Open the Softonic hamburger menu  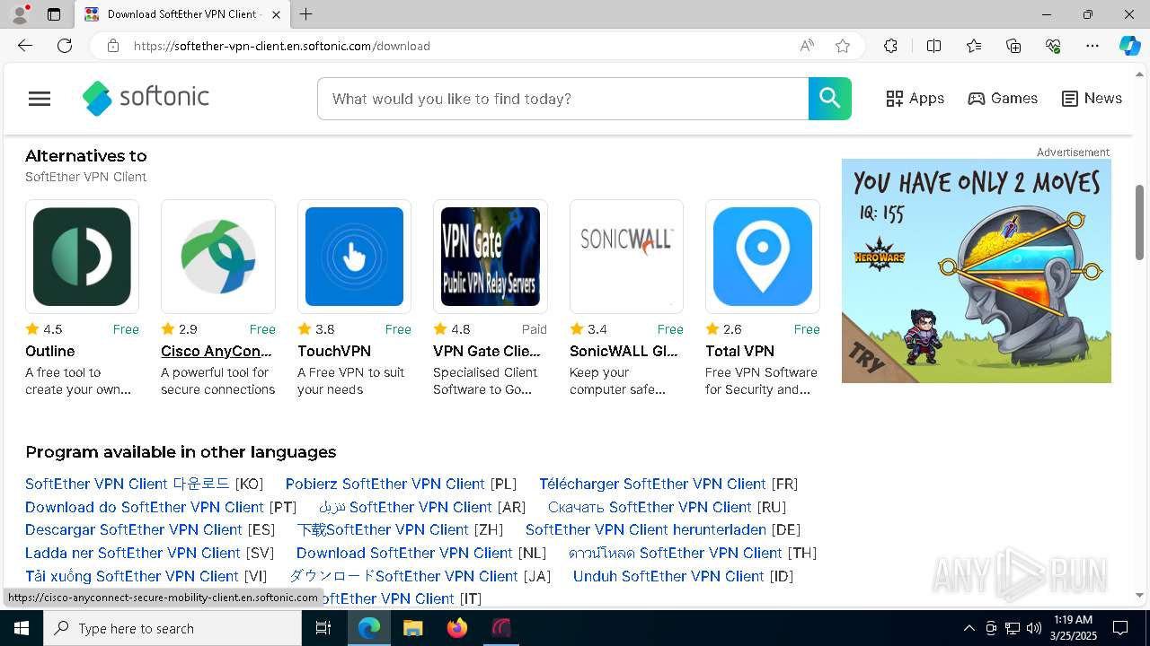point(40,99)
